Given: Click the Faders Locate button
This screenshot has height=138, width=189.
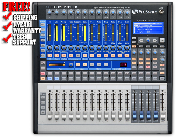Looking at the screenshot, I should pos(43,113).
